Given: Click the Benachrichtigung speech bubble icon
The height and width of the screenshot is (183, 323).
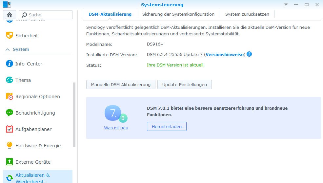Looking at the screenshot, I should click(10, 113).
